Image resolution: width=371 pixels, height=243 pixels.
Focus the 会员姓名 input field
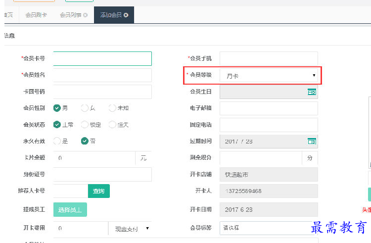coord(102,75)
